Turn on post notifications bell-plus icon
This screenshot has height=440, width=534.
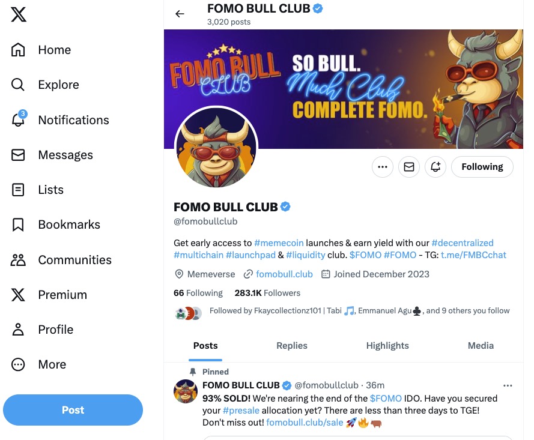pyautogui.click(x=435, y=167)
